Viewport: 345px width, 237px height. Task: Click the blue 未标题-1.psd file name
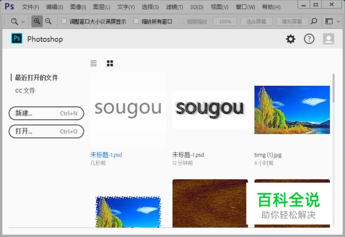tap(106, 155)
